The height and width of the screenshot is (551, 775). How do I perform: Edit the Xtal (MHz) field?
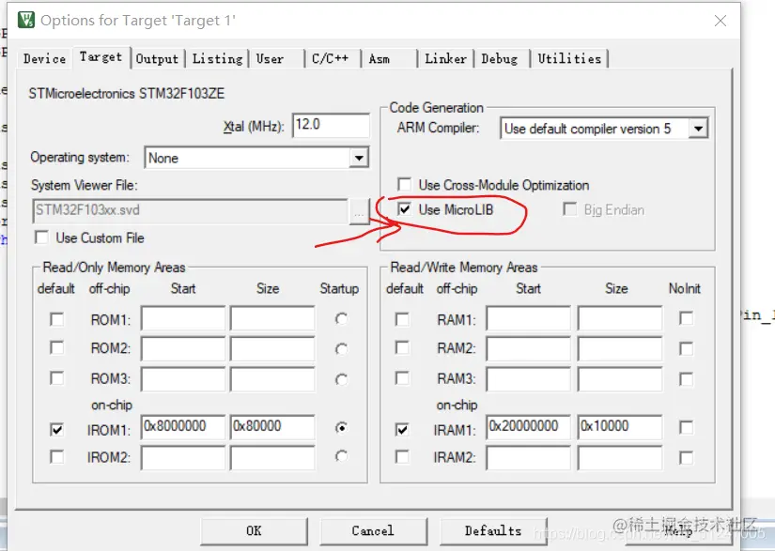[x=332, y=126]
